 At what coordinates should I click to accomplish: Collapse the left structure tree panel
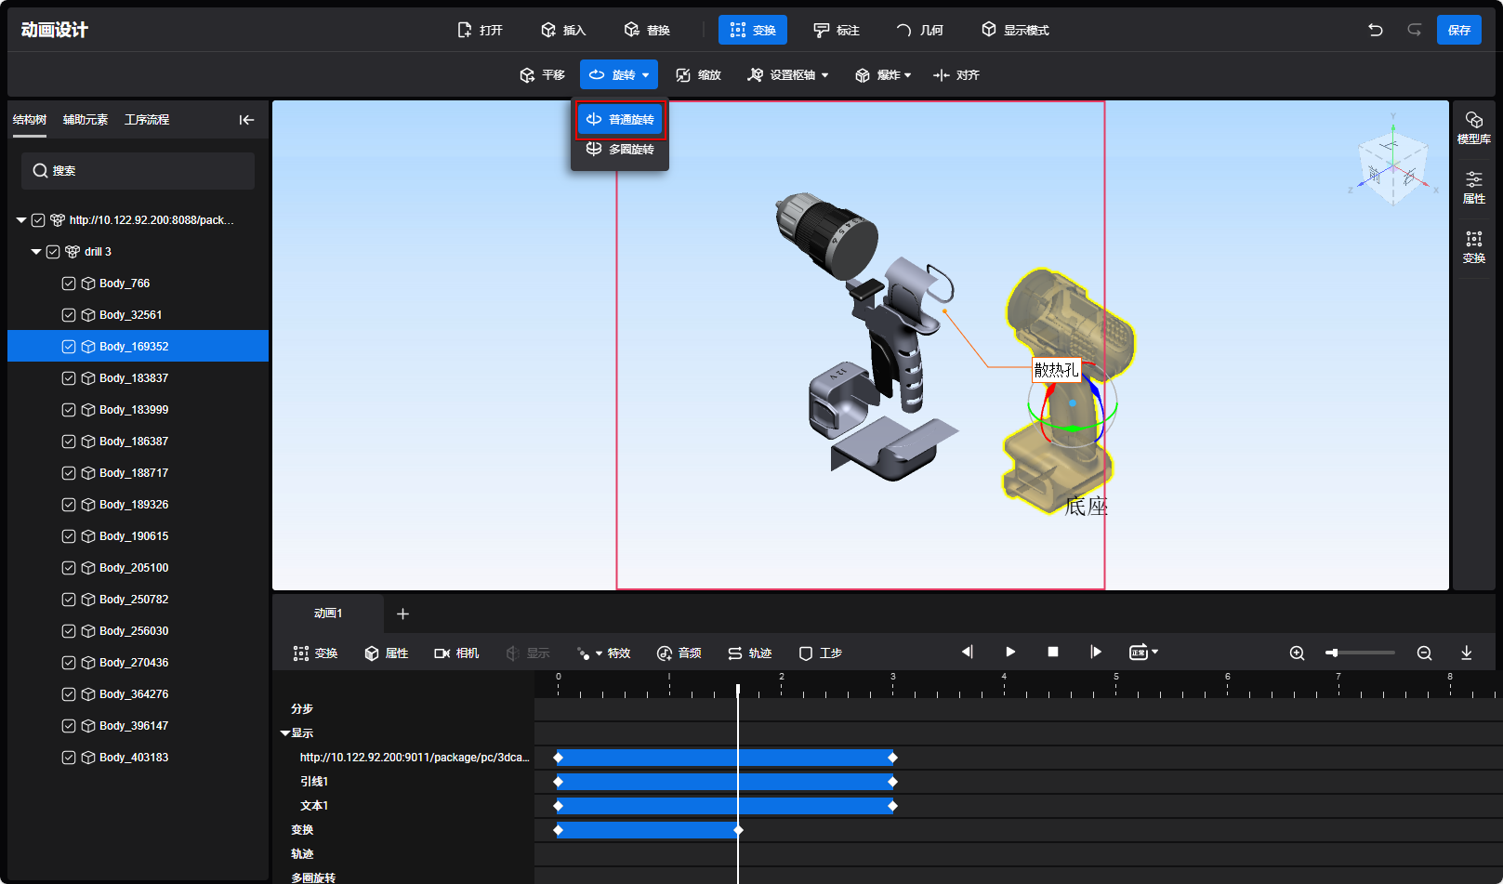[x=246, y=120]
